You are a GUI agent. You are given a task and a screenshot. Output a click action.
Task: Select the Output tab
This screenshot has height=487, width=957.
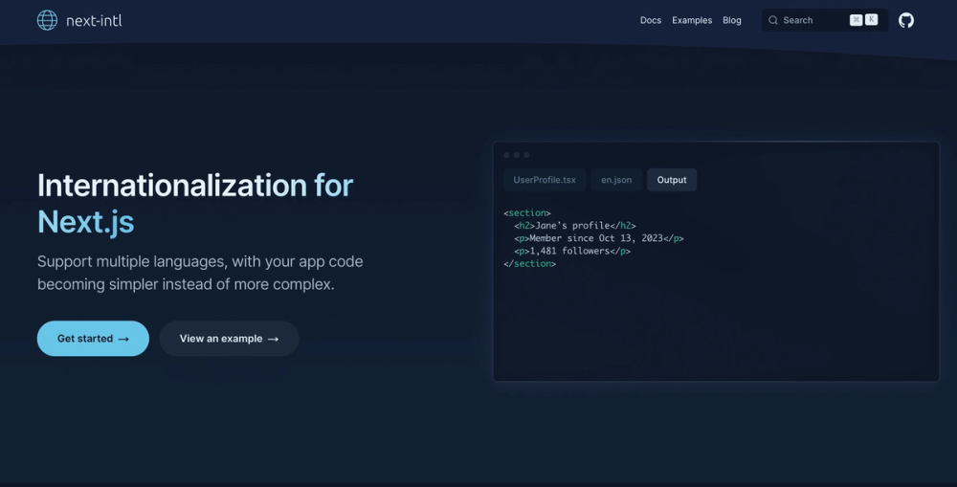click(x=672, y=180)
